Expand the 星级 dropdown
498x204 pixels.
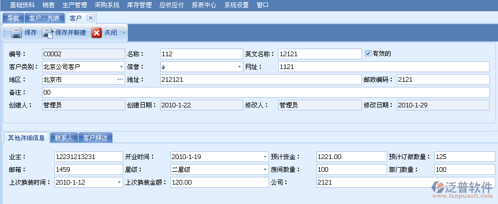[265, 170]
